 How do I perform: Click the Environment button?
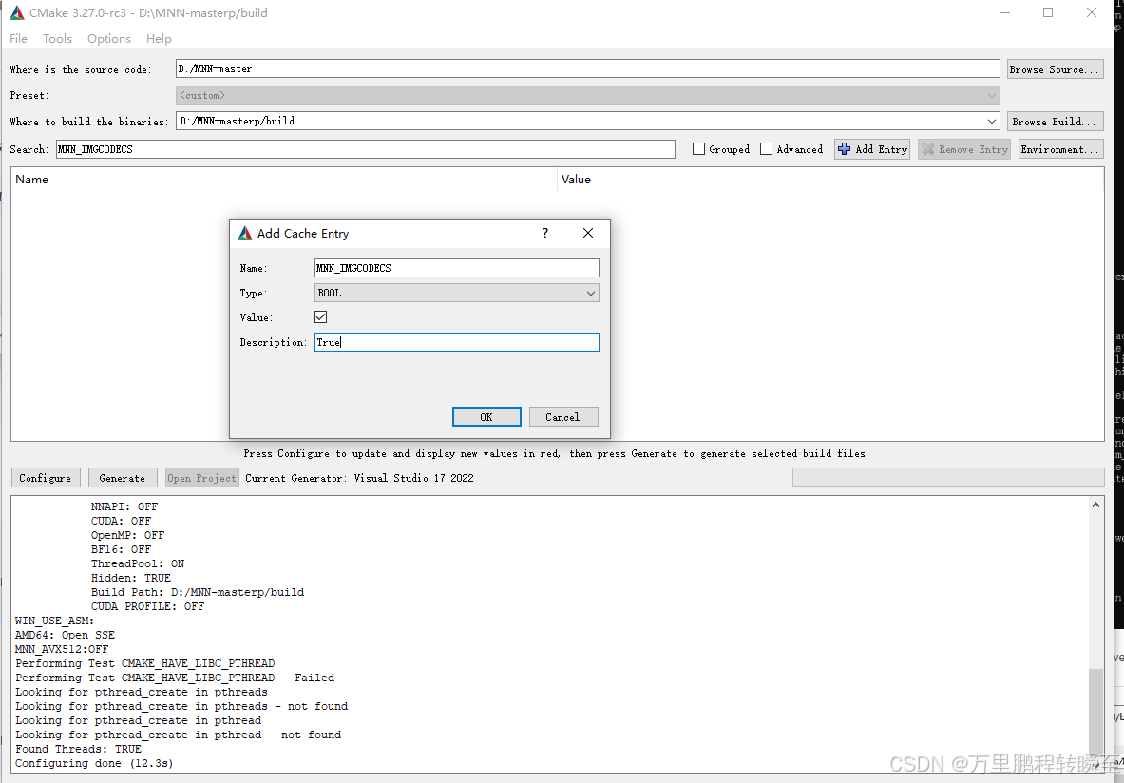tap(1060, 149)
